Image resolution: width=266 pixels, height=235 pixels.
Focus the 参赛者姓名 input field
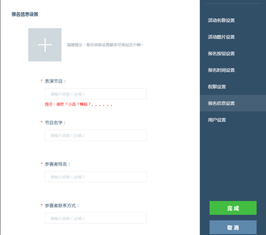coord(95,177)
